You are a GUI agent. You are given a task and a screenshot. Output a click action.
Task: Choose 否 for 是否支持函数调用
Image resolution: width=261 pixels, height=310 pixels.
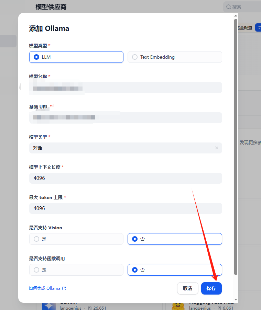175,270
